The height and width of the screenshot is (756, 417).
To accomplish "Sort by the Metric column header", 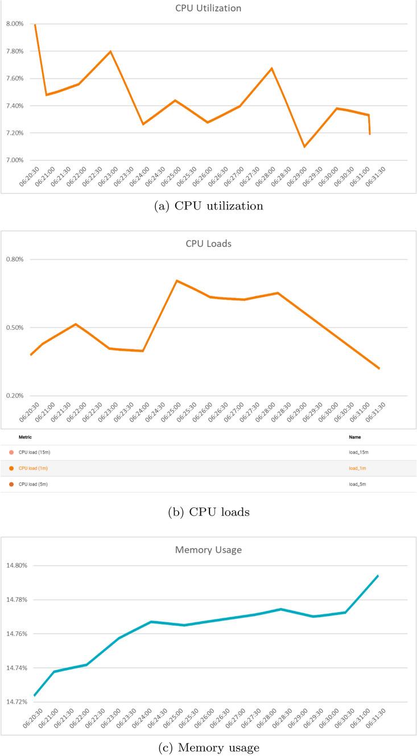I will (25, 437).
